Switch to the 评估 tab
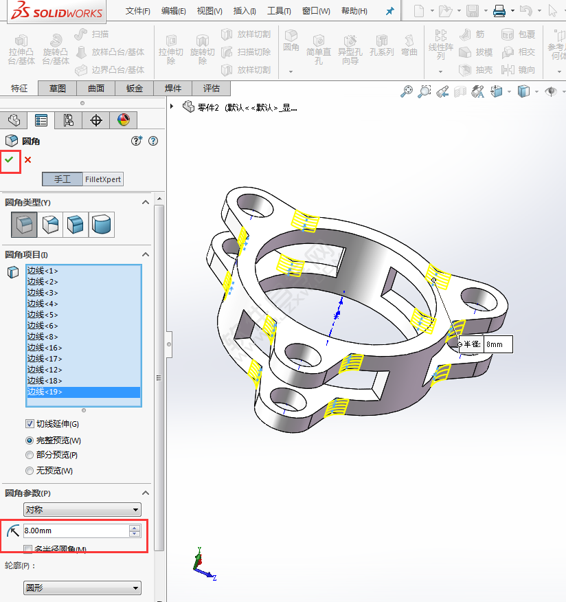Viewport: 566px width, 602px height. (211, 88)
